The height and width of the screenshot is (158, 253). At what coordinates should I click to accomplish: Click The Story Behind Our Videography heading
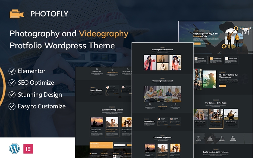pyautogui.click(x=228, y=76)
